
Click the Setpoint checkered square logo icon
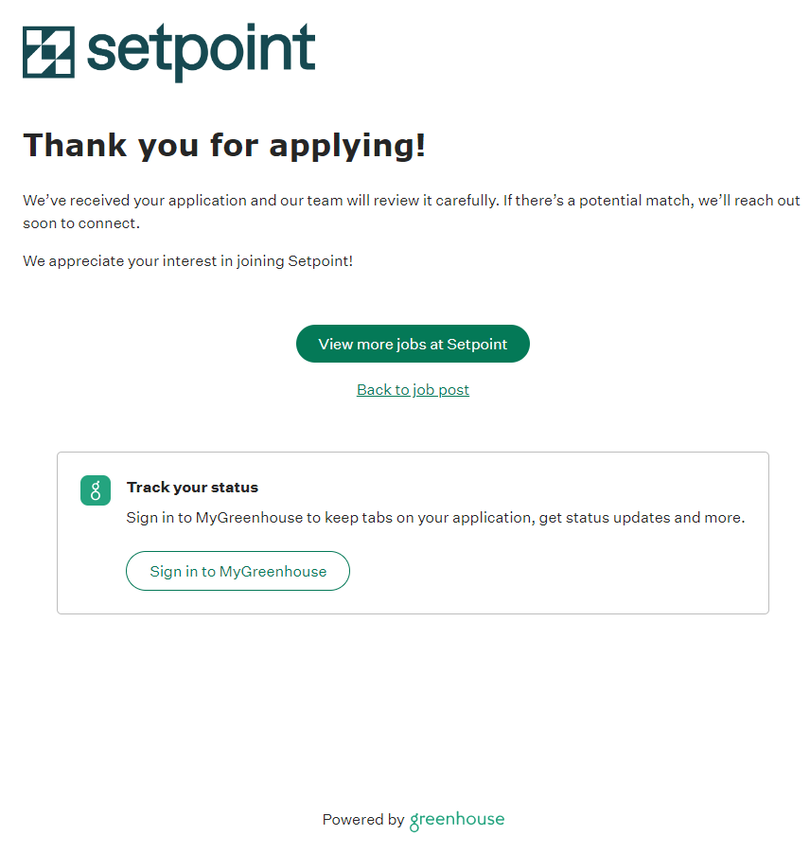(x=48, y=52)
